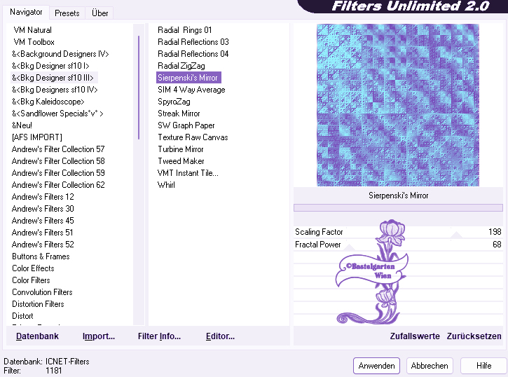Open the Editor... link
The image size is (508, 377).
[x=220, y=336]
